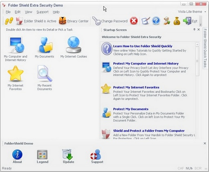The width and height of the screenshot is (209, 172).
Task: Click Protect My Internet Favorites link
Action: pyautogui.click(x=136, y=87)
